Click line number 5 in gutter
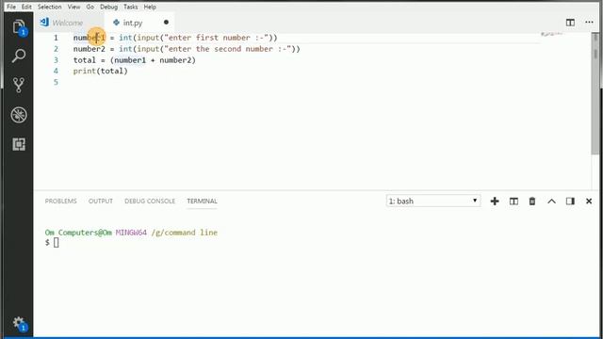Image resolution: width=603 pixels, height=339 pixels. tap(56, 82)
